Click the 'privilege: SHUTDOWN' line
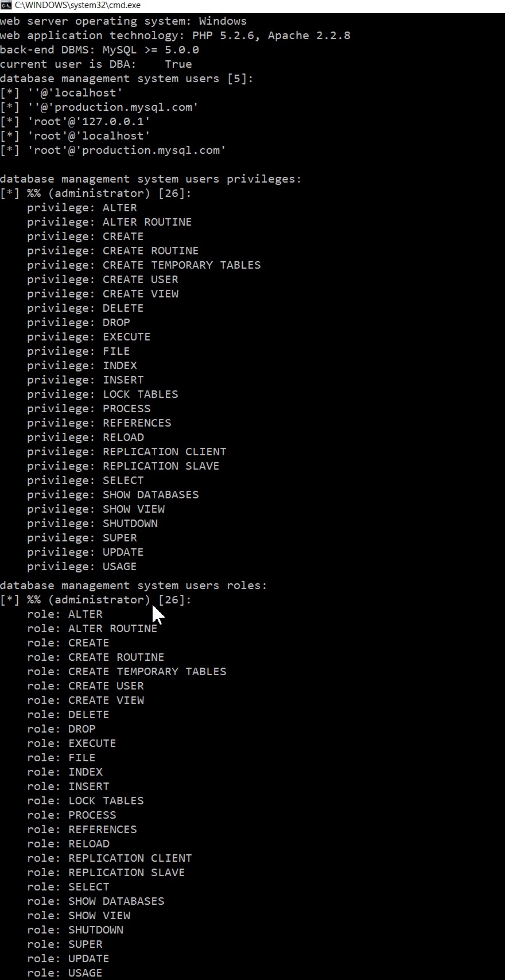 [x=92, y=524]
